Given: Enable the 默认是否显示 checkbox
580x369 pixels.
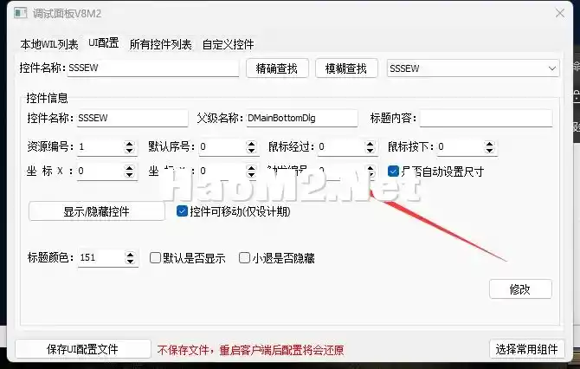Looking at the screenshot, I should tap(155, 257).
